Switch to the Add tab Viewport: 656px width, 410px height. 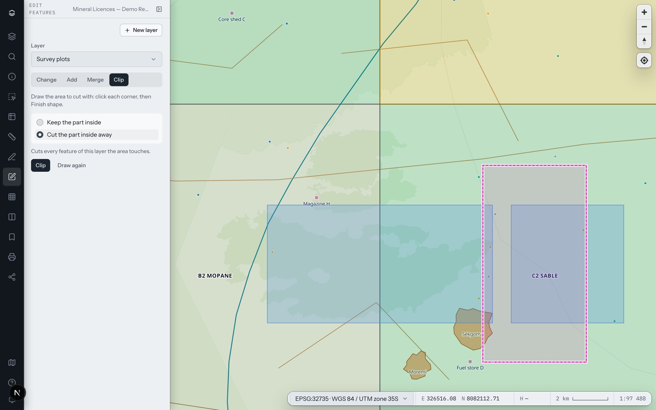pyautogui.click(x=72, y=80)
